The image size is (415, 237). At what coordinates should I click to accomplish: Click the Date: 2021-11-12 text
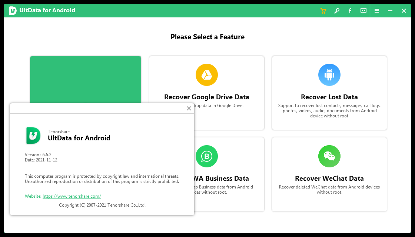click(x=41, y=160)
